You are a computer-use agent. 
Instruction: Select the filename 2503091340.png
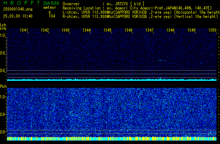coord(18,9)
